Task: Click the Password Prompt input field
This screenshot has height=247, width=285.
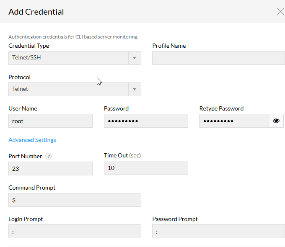Action: pos(218,232)
